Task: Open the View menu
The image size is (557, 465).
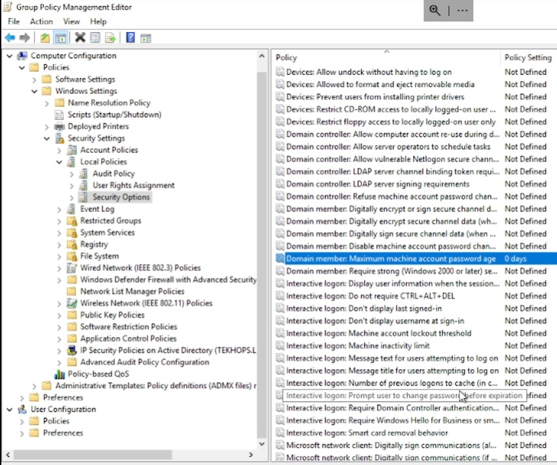Action: point(71,22)
